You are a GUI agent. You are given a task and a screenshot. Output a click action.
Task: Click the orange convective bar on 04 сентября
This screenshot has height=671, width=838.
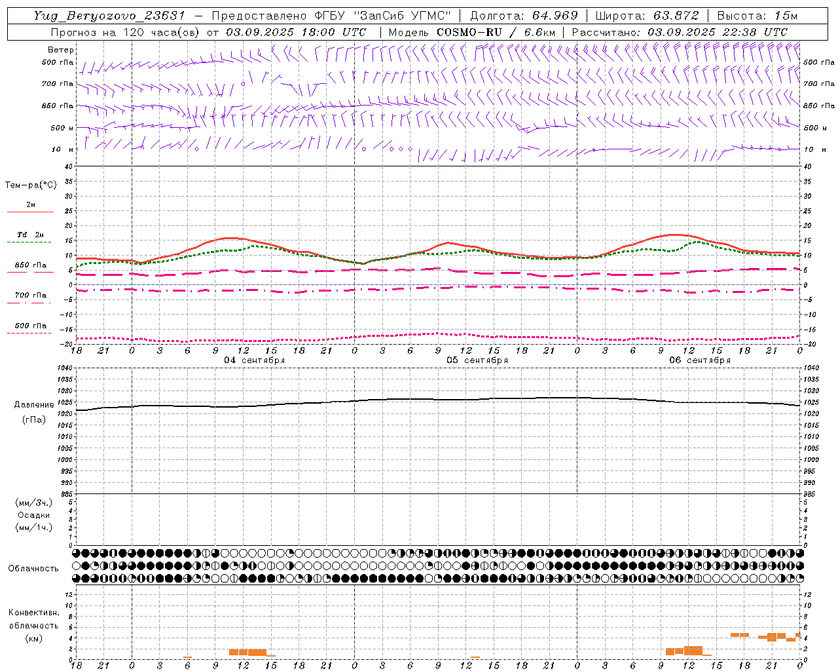tap(248, 652)
